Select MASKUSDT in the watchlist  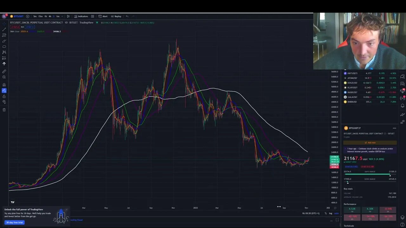[x=370, y=92]
